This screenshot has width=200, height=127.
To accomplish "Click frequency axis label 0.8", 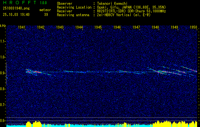I will [3, 89].
